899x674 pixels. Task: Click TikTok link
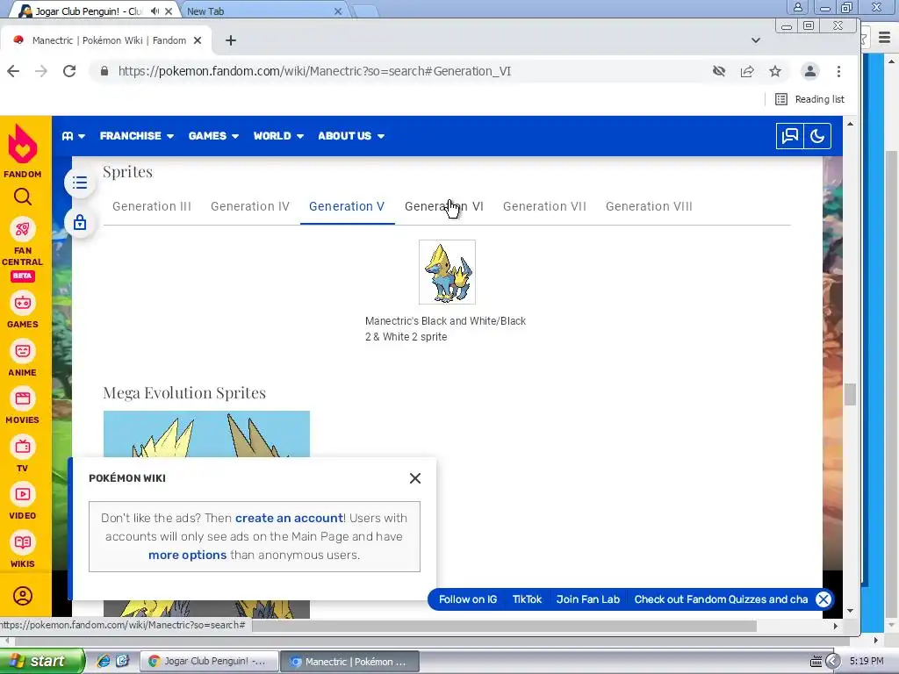click(x=527, y=599)
